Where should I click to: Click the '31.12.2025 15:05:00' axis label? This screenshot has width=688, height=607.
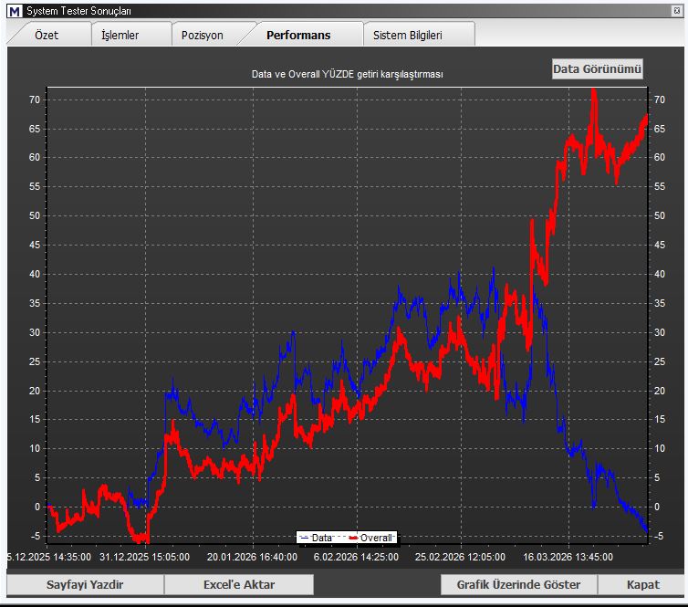coord(145,557)
